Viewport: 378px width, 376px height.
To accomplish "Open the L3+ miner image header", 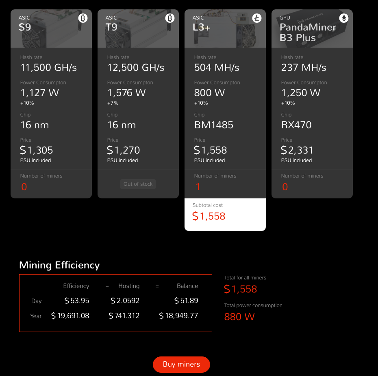I will 225,29.
